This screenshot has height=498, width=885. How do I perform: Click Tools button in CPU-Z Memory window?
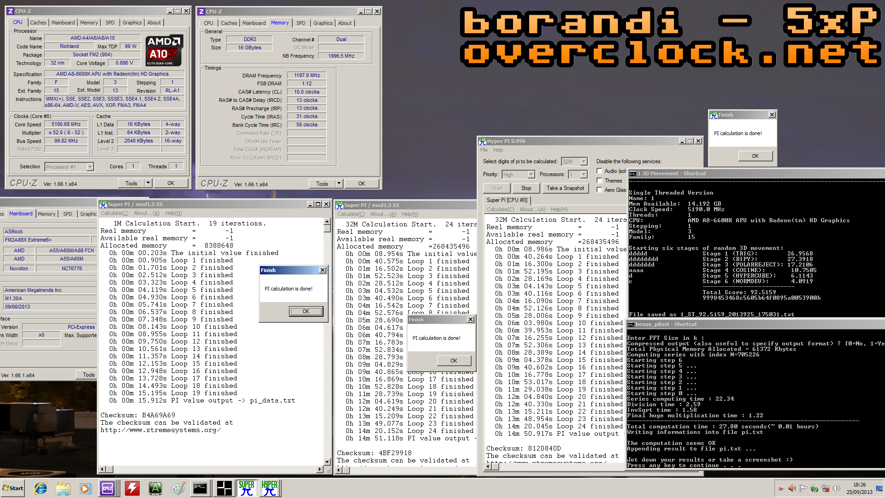(322, 184)
